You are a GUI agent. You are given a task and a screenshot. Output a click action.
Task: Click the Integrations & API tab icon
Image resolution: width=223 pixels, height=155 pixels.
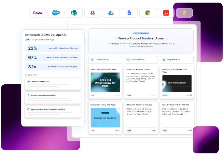[x=164, y=60]
